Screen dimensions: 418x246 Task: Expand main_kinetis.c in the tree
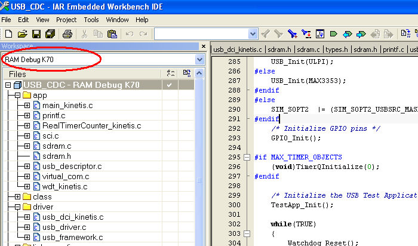(x=27, y=106)
